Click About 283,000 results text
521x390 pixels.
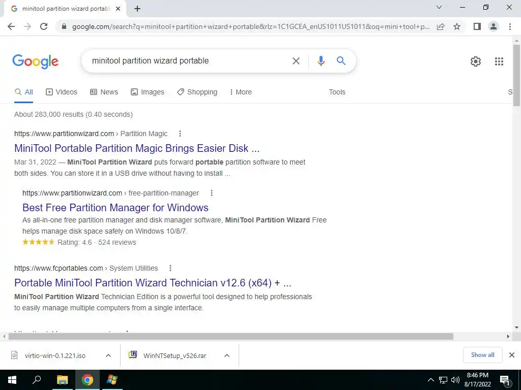click(73, 114)
